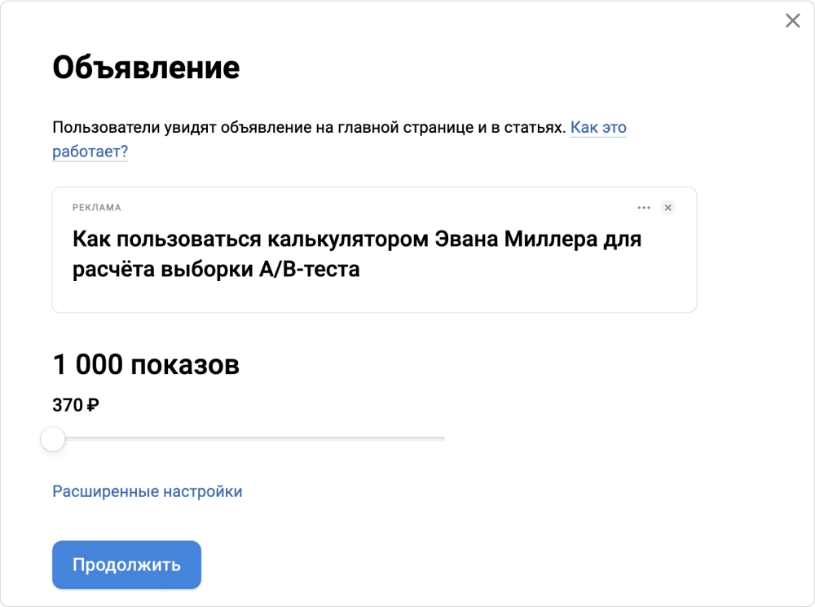Click the ad title about Evan Miller's calculator
Screen dimensions: 815x607
[x=357, y=254]
